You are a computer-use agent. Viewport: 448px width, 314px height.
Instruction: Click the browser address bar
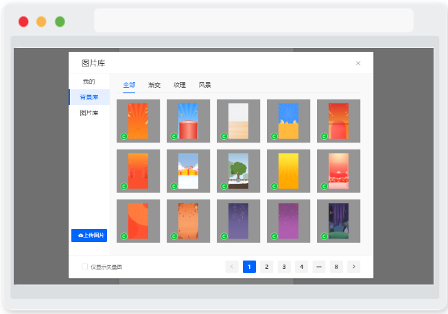pos(254,21)
